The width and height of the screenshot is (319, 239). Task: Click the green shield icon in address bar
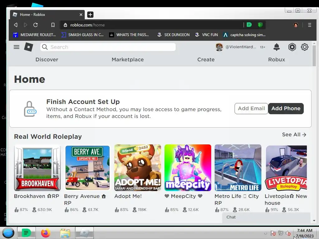260,25
